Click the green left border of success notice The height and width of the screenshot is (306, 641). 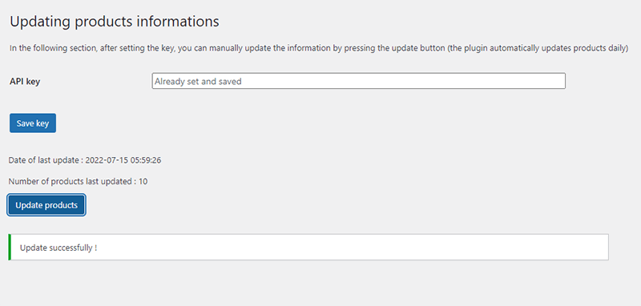click(x=10, y=248)
